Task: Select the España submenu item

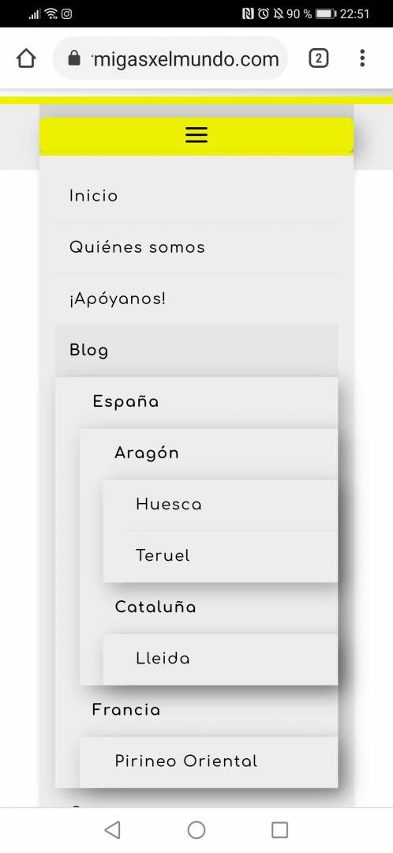Action: [196, 403]
